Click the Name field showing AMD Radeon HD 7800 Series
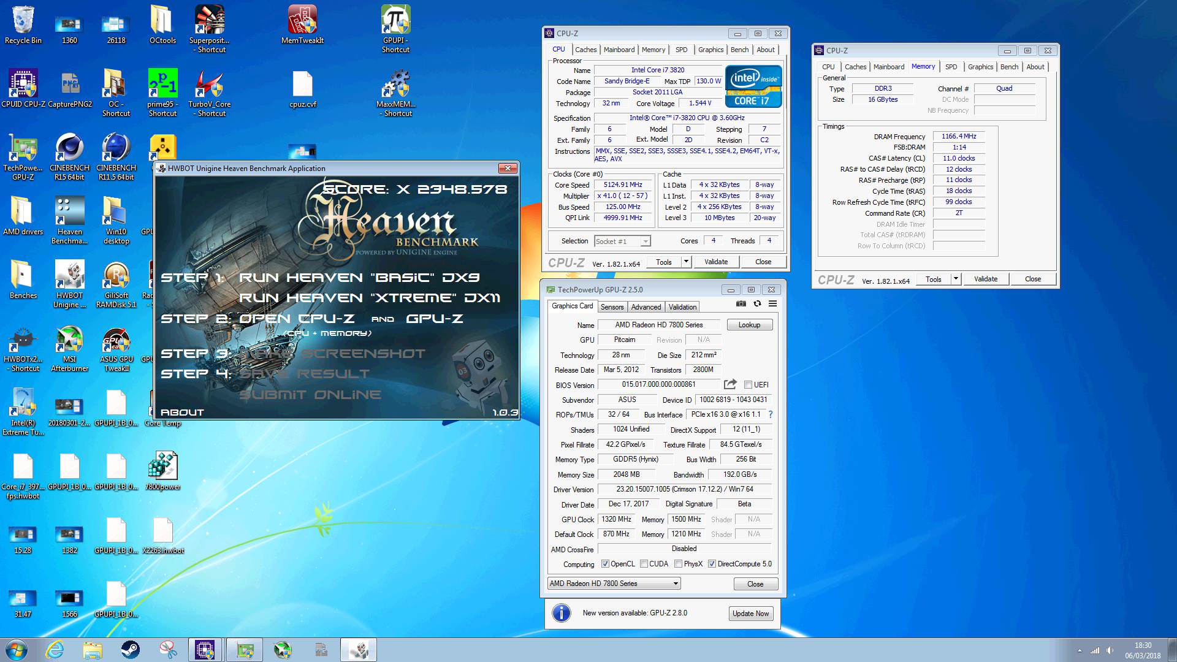 tap(659, 325)
